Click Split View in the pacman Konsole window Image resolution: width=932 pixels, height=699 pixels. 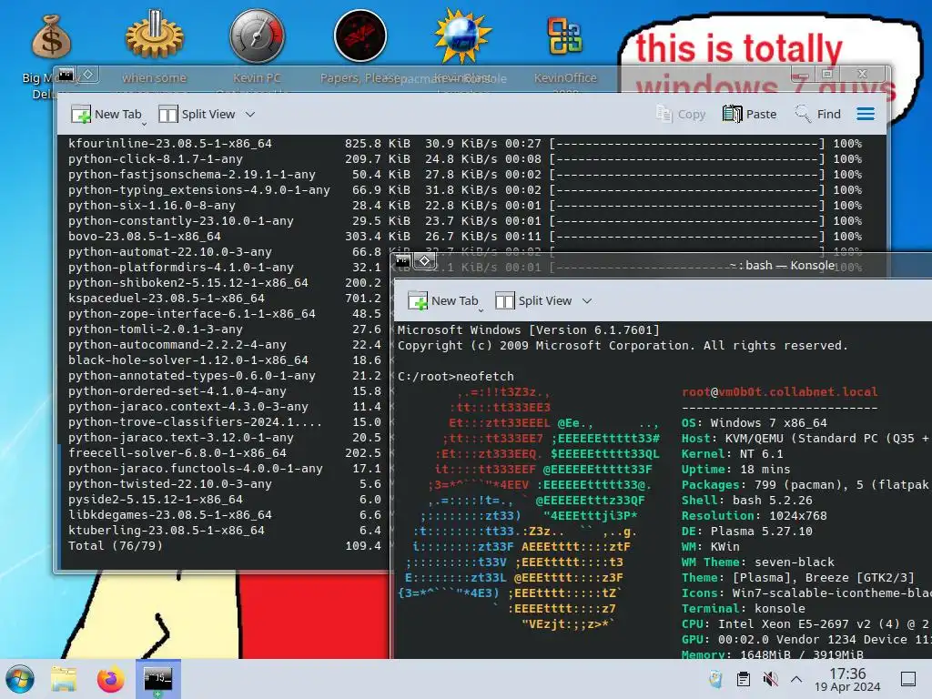pyautogui.click(x=198, y=114)
